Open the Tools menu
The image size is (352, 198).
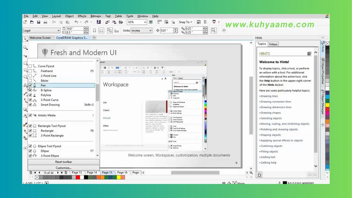click(130, 16)
